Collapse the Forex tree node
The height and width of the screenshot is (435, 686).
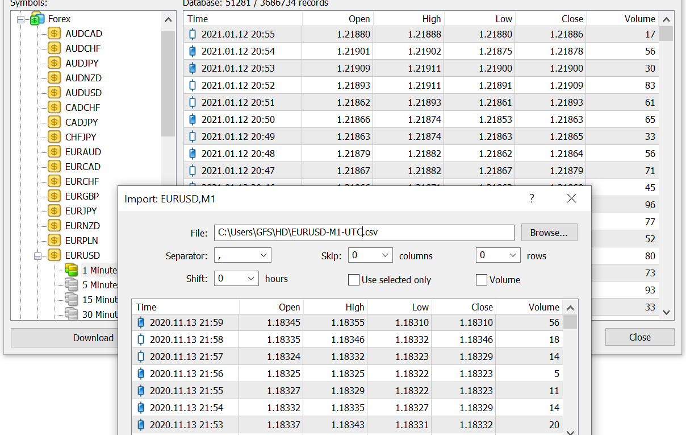tap(21, 19)
